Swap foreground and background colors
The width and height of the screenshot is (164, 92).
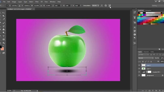3,46
